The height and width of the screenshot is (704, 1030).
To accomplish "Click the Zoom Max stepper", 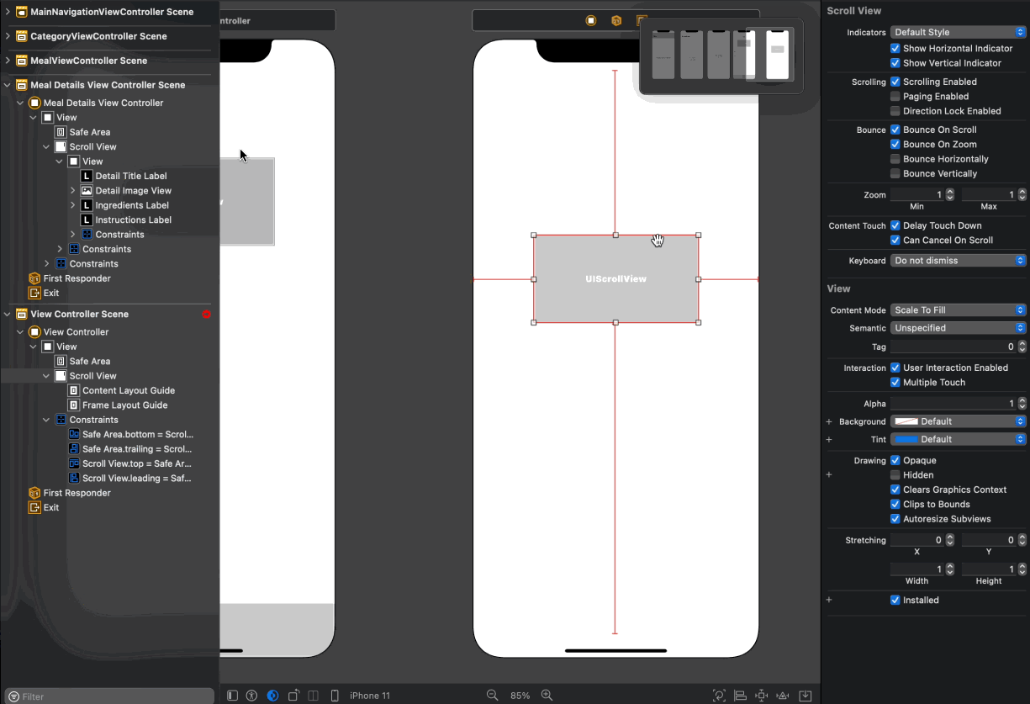I will coord(1022,194).
